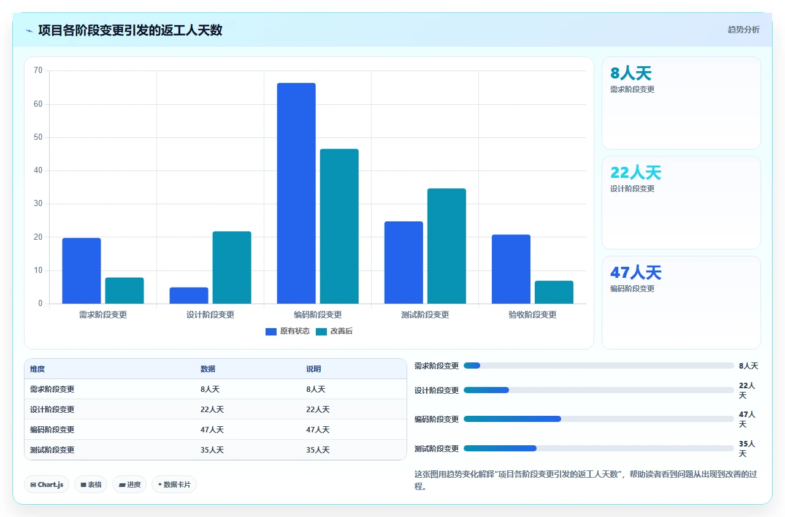Click the 编码阶段变更 progress bar
785x517 pixels.
tap(599, 419)
